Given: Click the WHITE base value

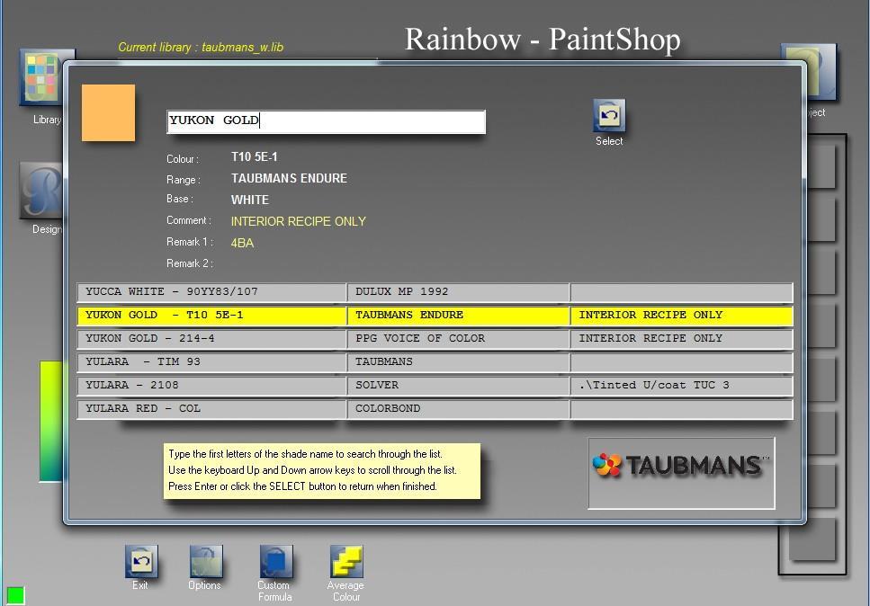Looking at the screenshot, I should [250, 200].
